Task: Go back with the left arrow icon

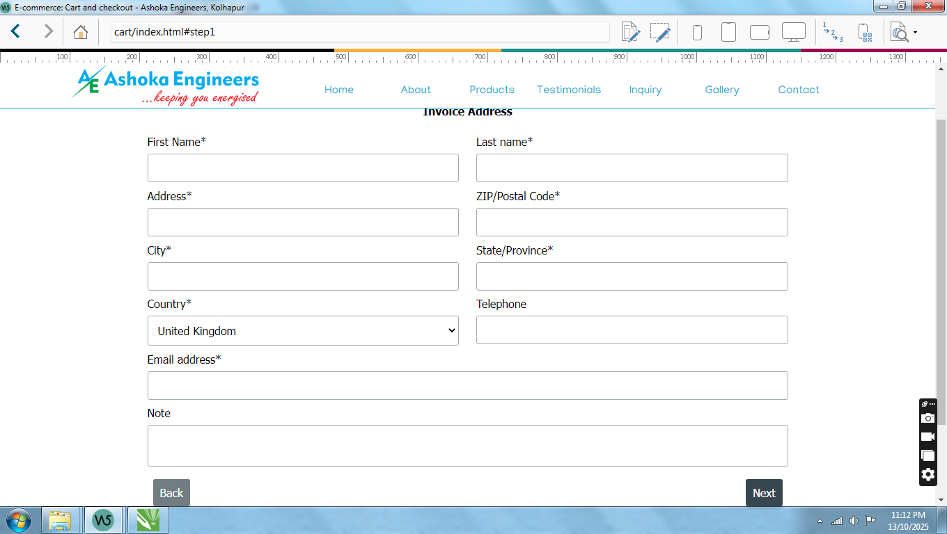Action: point(15,31)
